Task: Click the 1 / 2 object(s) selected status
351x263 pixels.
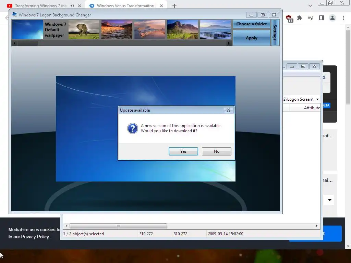Action: 84,234
